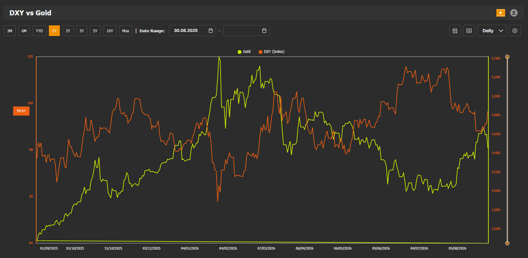Toggle the DXY (Index) legend series
The width and height of the screenshot is (528, 258).
(271, 52)
